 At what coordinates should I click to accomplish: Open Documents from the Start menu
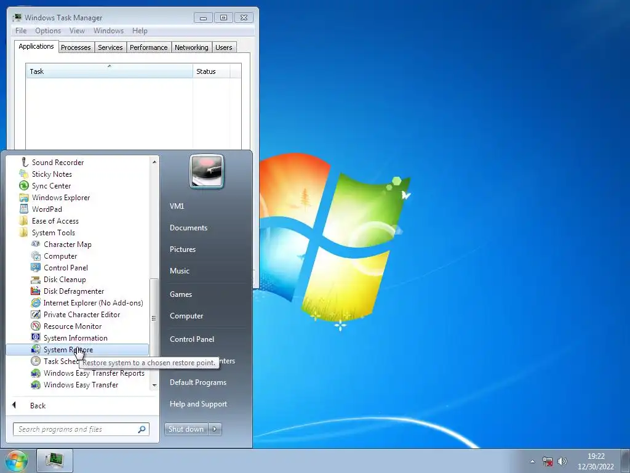click(x=188, y=228)
